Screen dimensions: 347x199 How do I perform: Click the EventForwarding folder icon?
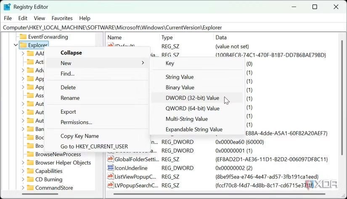point(23,37)
